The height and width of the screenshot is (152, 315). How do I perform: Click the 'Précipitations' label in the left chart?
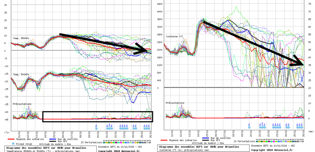click(22, 104)
